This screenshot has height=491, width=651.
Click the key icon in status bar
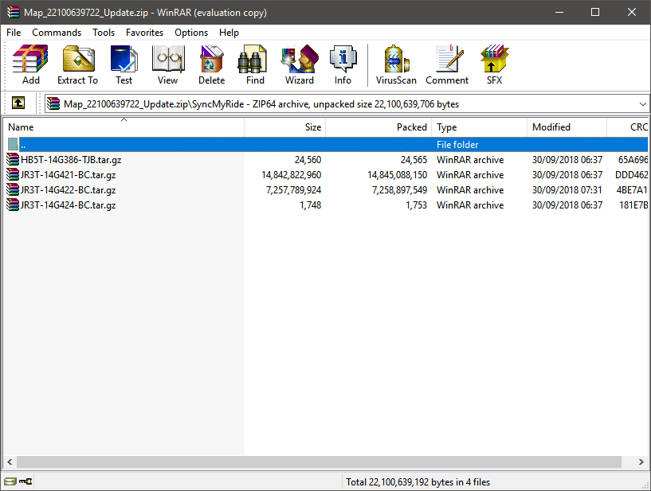(x=25, y=481)
